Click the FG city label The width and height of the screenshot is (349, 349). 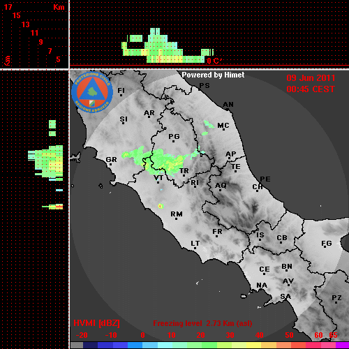pyautogui.click(x=327, y=244)
